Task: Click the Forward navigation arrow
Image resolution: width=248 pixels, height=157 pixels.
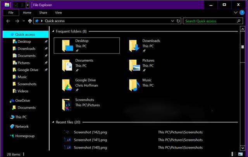Action: (x=17, y=21)
